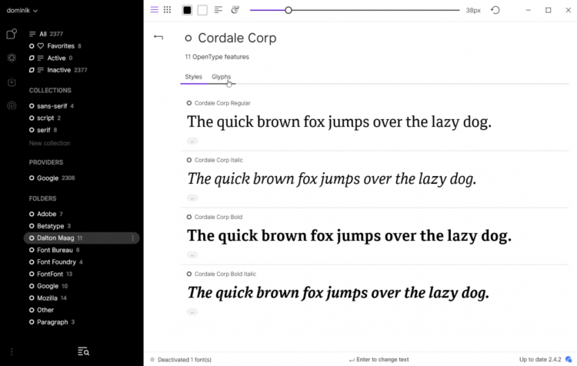The width and height of the screenshot is (577, 366).
Task: Open tag button under Cordale Corp Bold Italic
Action: tap(192, 312)
